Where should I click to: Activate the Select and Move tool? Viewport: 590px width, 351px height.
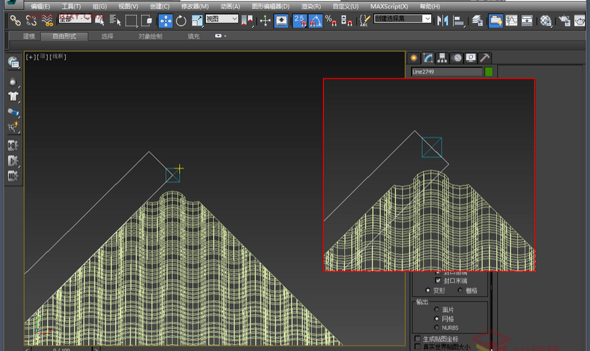[x=166, y=21]
